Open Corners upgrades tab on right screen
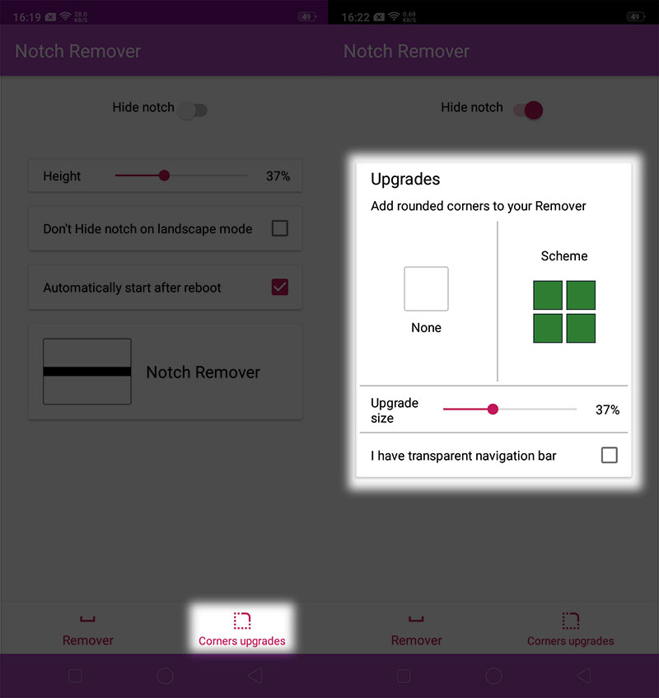Image resolution: width=659 pixels, height=698 pixels. 571,629
